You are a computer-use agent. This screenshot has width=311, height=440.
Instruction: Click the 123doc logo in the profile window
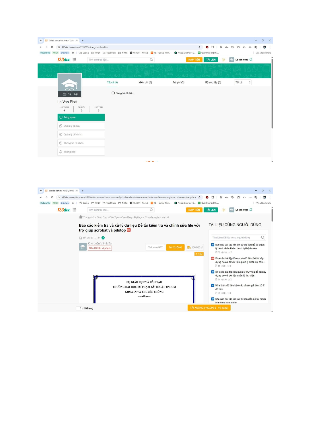pos(64,60)
